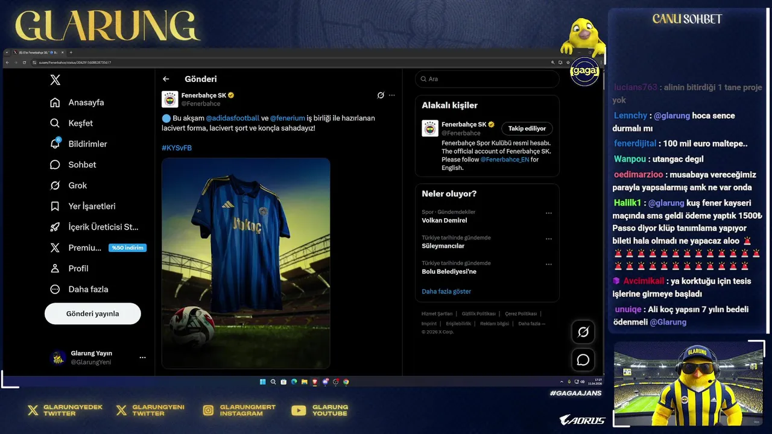This screenshot has height=434, width=772.
Task: Open Hizmet Şartları footer link
Action: point(437,313)
